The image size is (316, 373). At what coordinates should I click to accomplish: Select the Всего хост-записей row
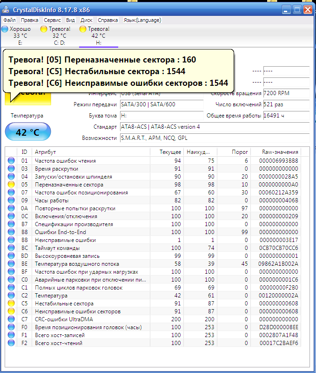click(154, 335)
